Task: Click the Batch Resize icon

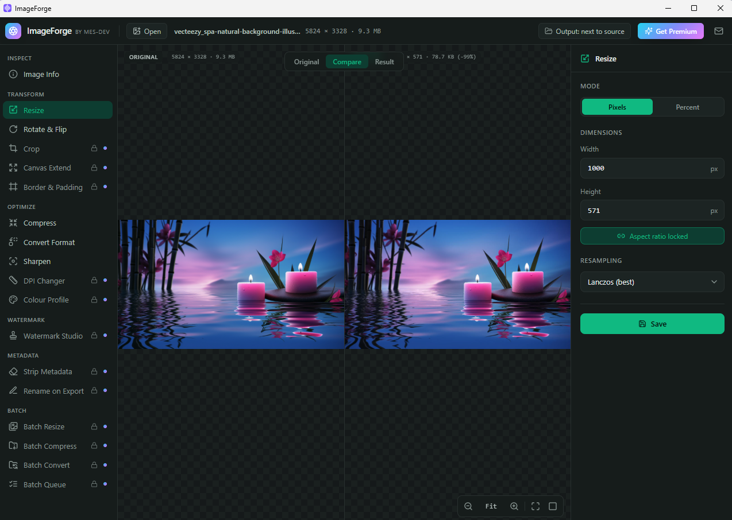Action: coord(13,427)
